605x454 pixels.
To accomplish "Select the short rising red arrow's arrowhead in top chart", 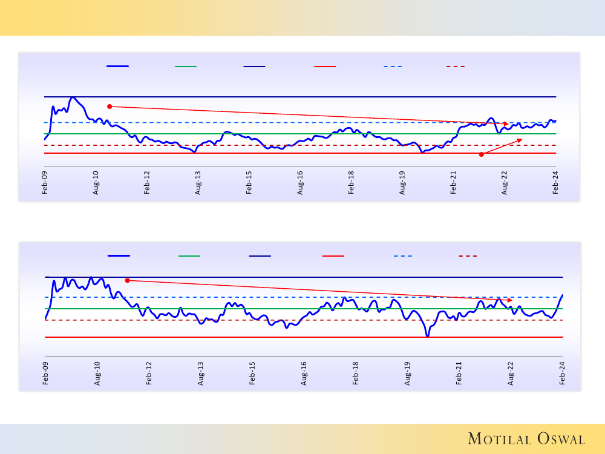I will coord(519,140).
